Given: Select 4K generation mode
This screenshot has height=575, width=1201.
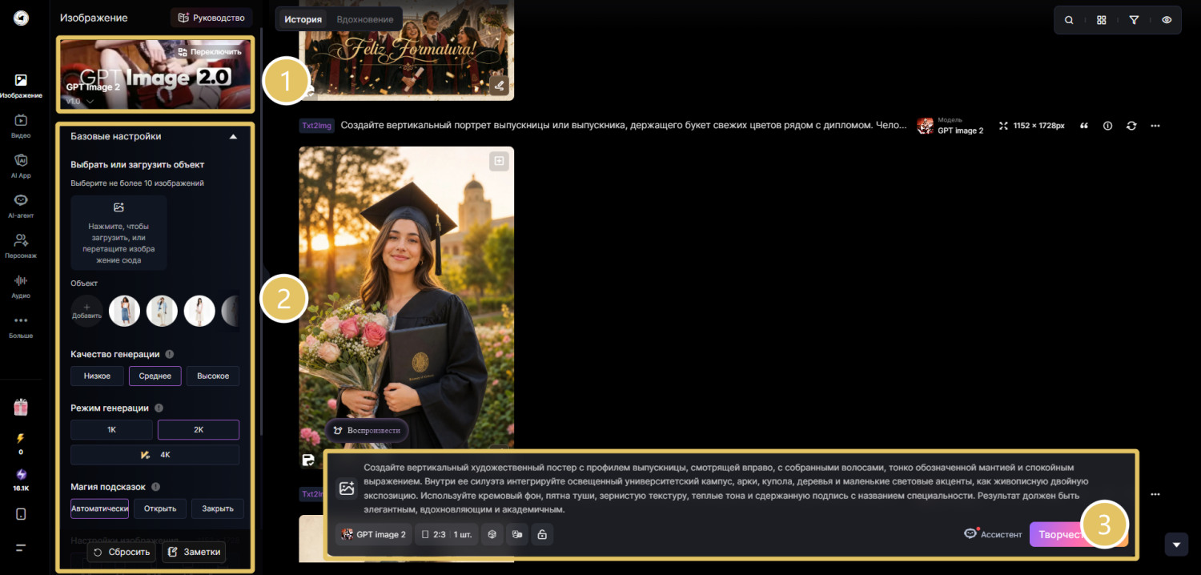Looking at the screenshot, I should (155, 455).
